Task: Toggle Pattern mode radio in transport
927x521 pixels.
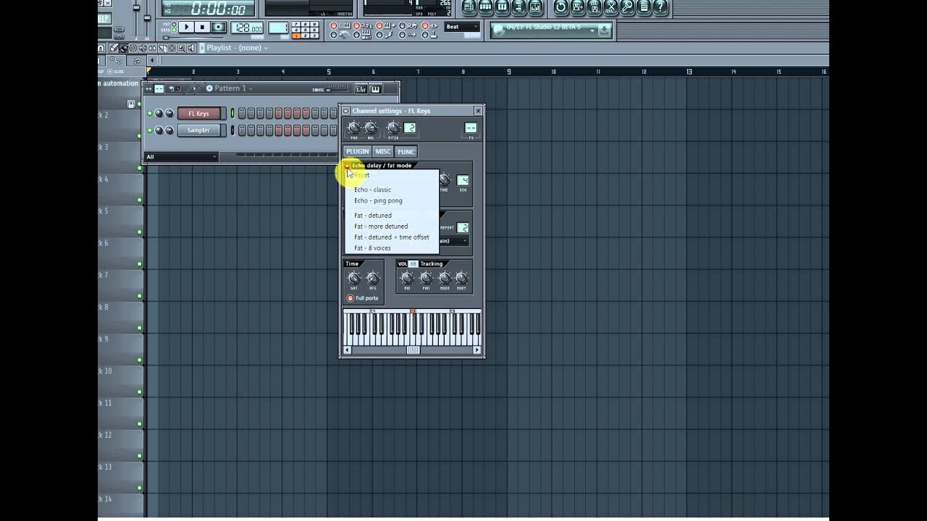Action: tap(174, 23)
